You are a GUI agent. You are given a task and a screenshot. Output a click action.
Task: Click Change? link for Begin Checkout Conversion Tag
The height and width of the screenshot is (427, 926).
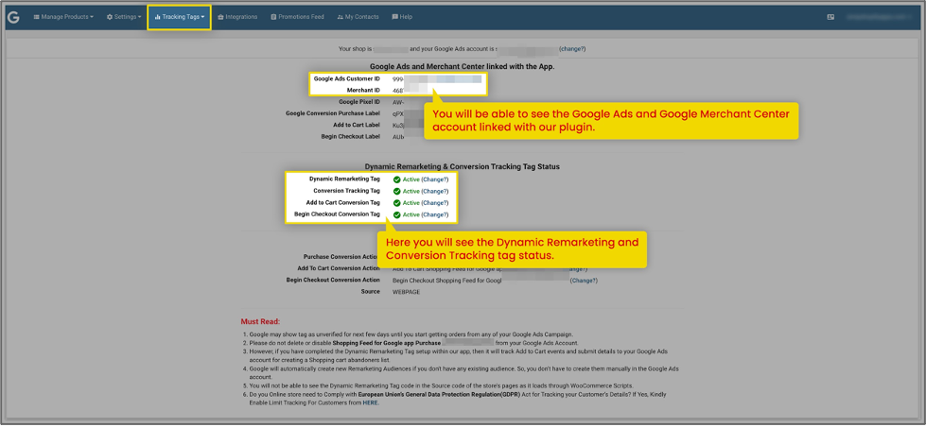(x=435, y=214)
